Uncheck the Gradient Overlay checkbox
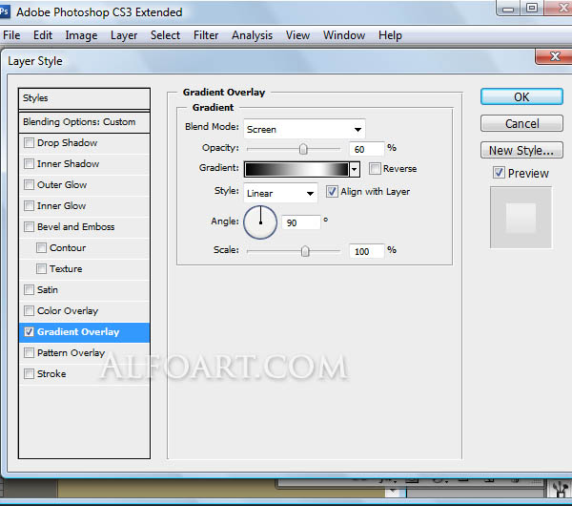The image size is (572, 506). (x=30, y=331)
